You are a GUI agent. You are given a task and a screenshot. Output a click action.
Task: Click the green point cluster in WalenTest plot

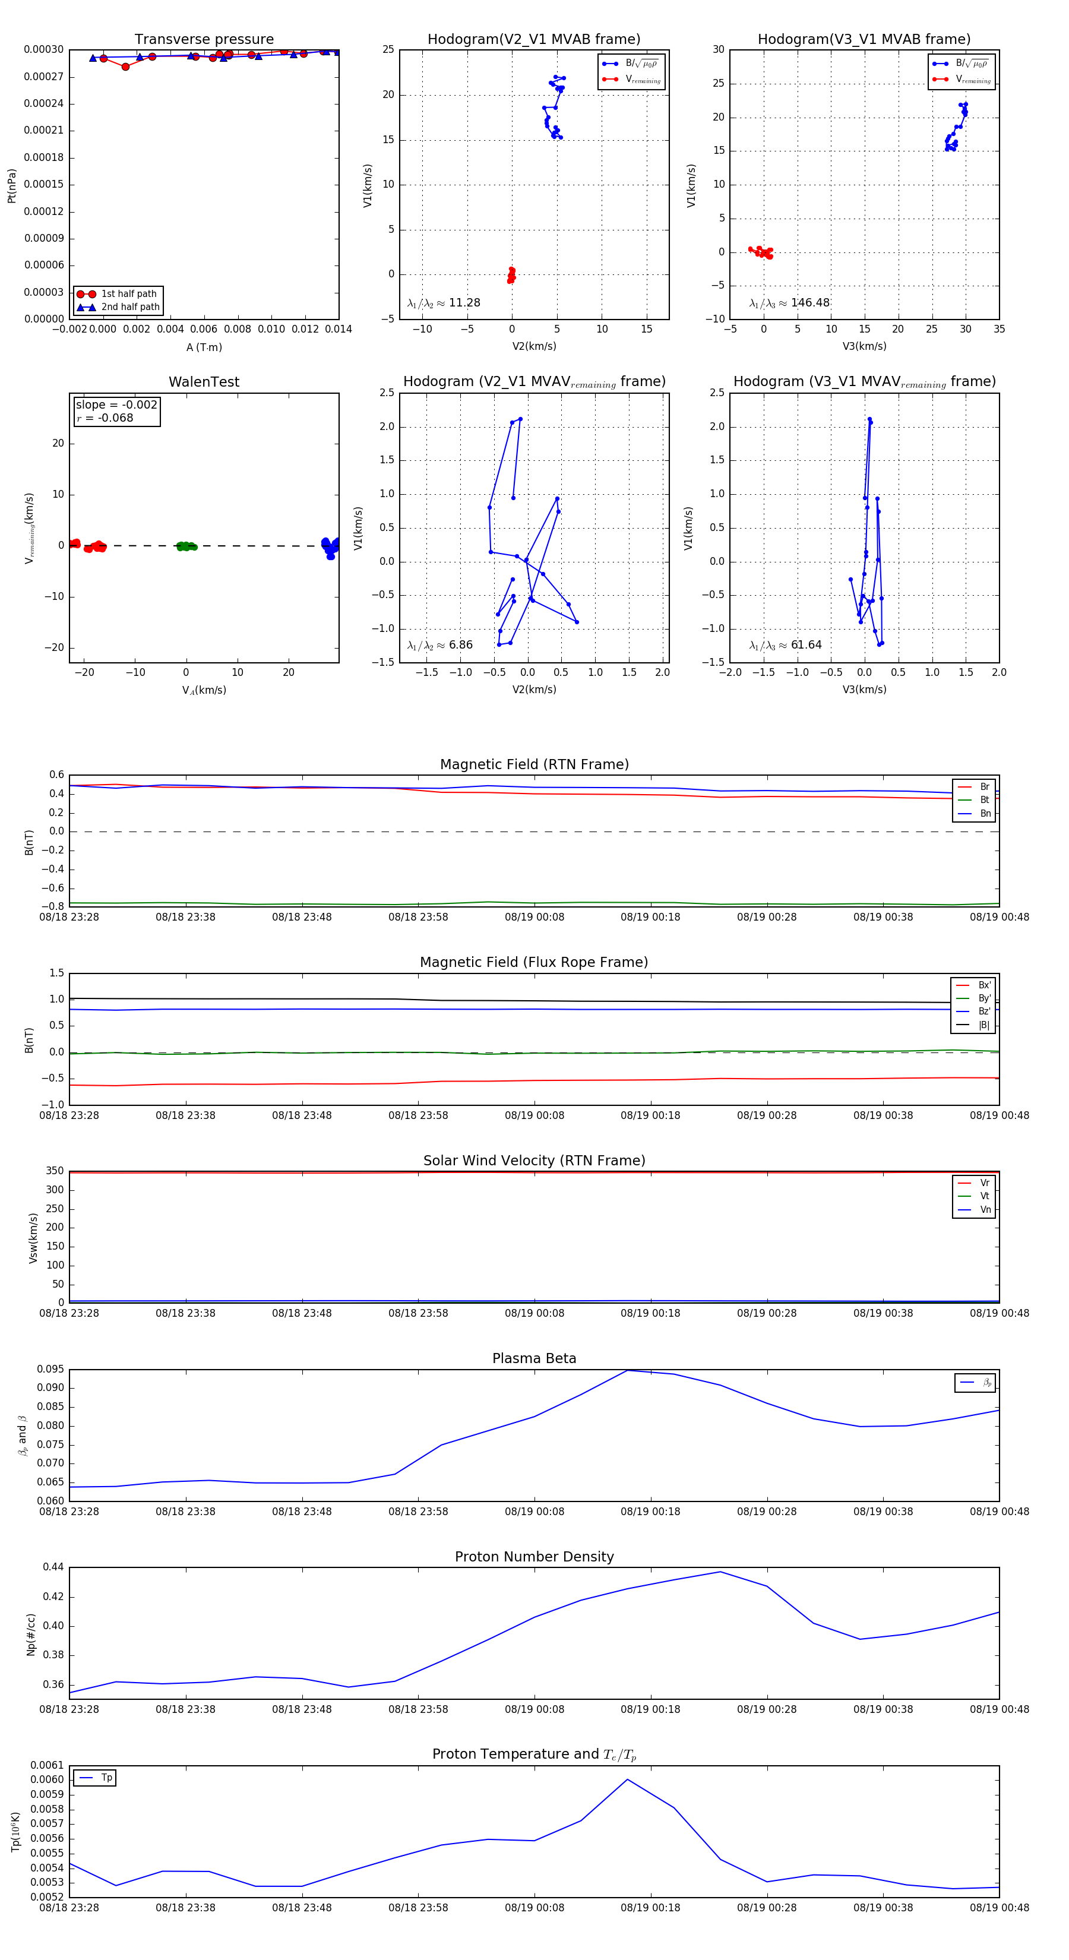(x=186, y=546)
